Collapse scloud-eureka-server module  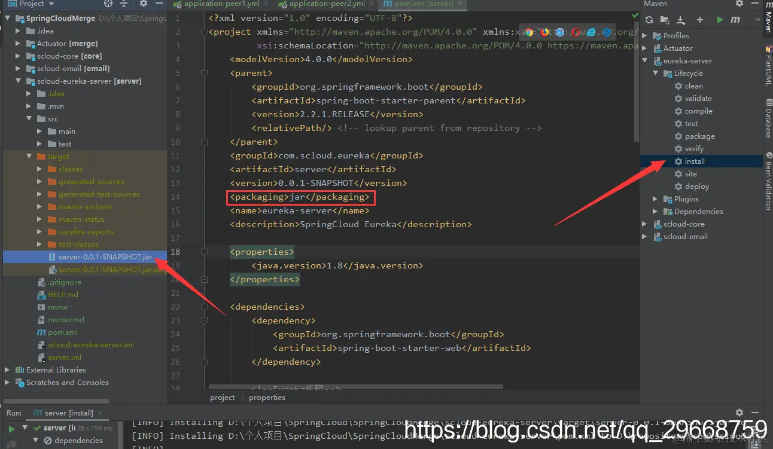[x=19, y=81]
